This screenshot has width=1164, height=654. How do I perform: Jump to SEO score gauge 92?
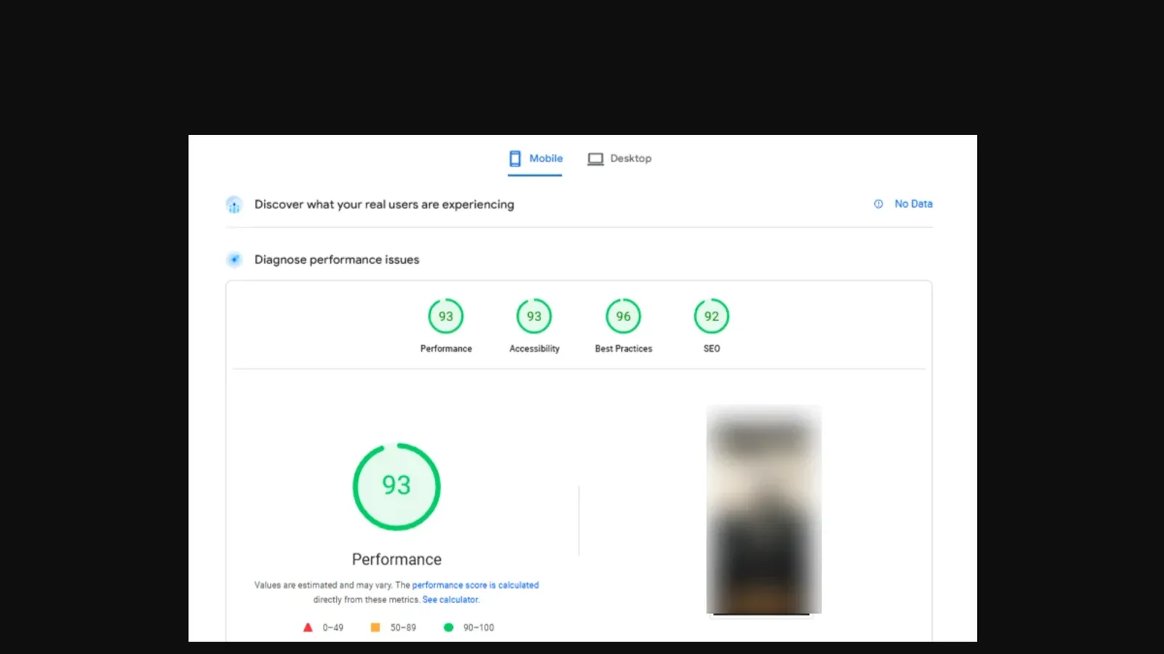(x=711, y=316)
